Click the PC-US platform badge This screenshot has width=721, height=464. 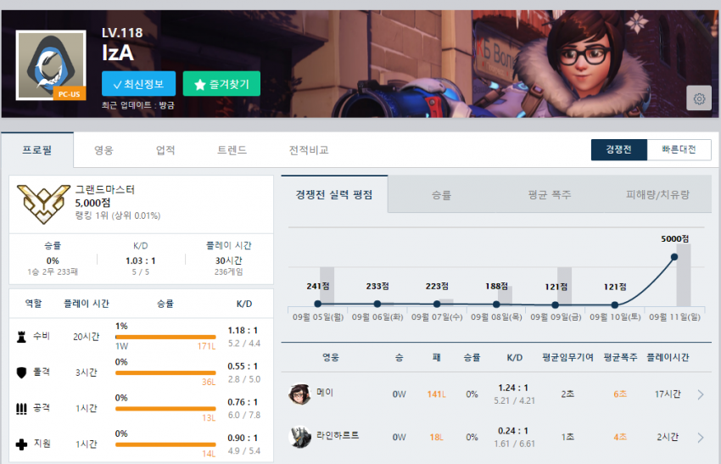click(x=70, y=94)
